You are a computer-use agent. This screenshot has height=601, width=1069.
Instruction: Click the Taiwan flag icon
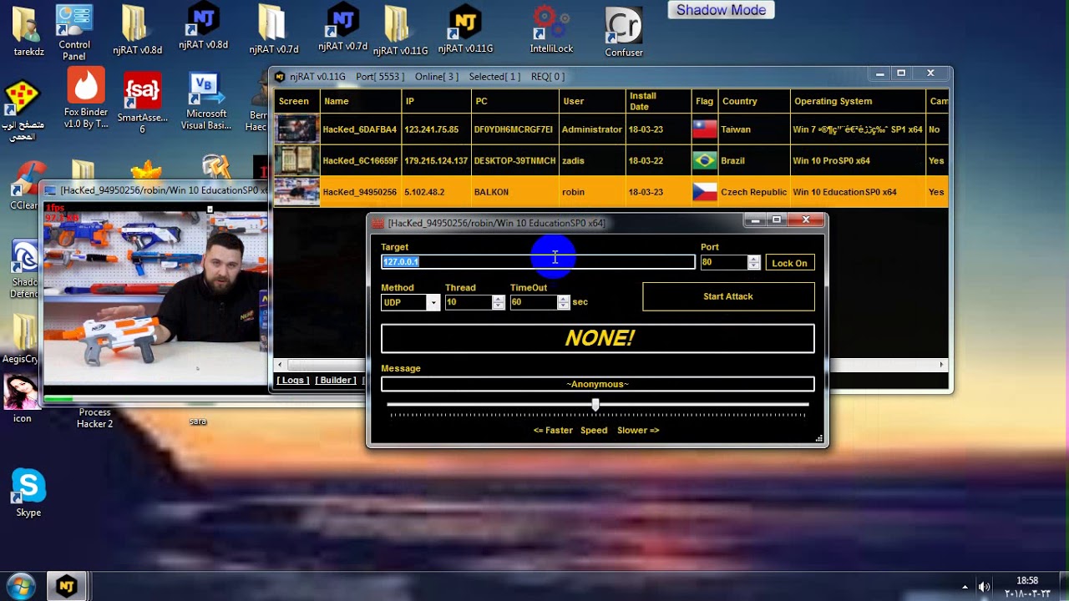705,129
